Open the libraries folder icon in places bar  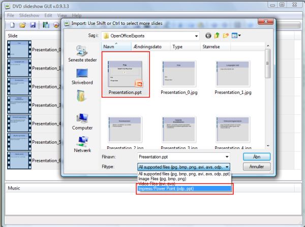point(81,95)
